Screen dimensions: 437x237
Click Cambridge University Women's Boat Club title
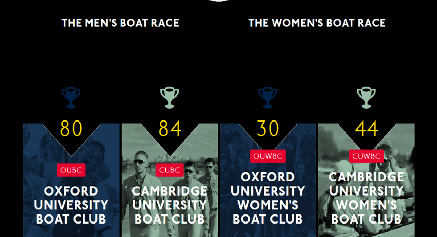tap(366, 198)
